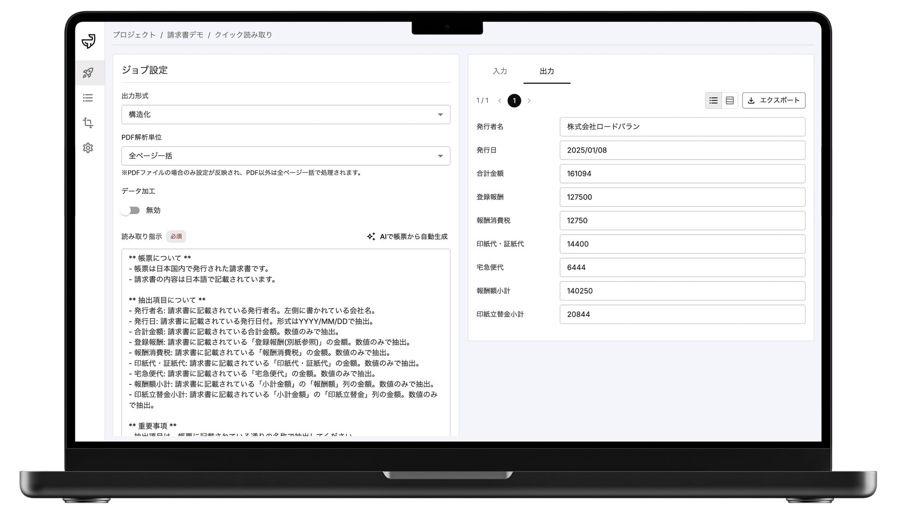Image resolution: width=897 pixels, height=512 pixels.
Task: Open settings gear in sidebar
Action: click(88, 148)
